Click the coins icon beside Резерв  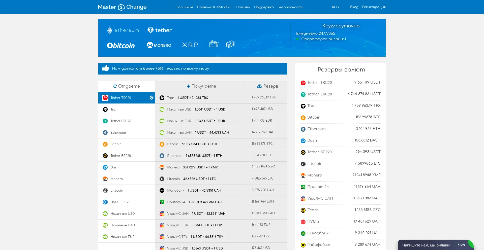259,86
